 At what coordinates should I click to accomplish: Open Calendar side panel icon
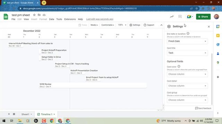coord(218,27)
